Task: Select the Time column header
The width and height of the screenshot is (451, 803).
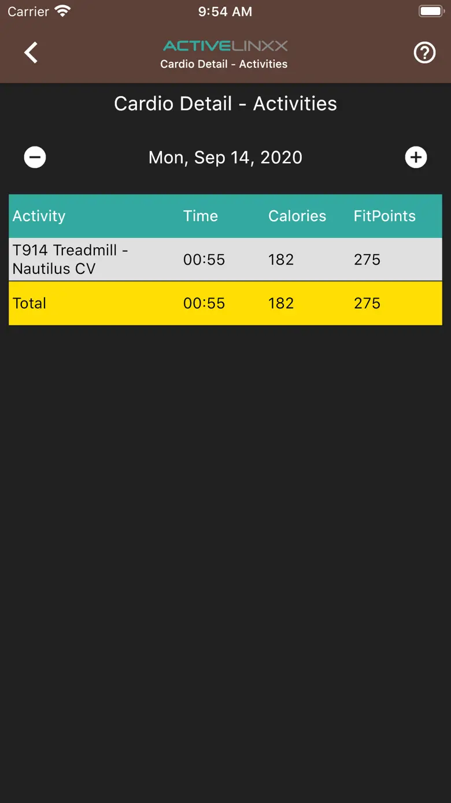Action: [x=201, y=216]
